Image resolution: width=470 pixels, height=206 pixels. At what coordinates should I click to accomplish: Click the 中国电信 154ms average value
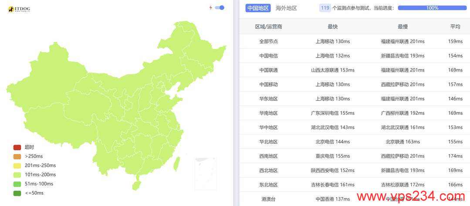tap(455, 56)
